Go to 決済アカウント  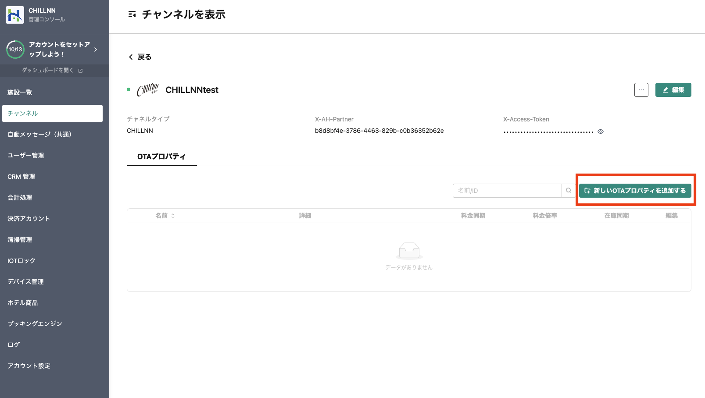[x=52, y=219]
